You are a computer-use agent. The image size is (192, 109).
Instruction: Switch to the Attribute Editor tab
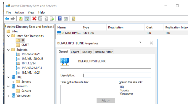tap(104, 52)
